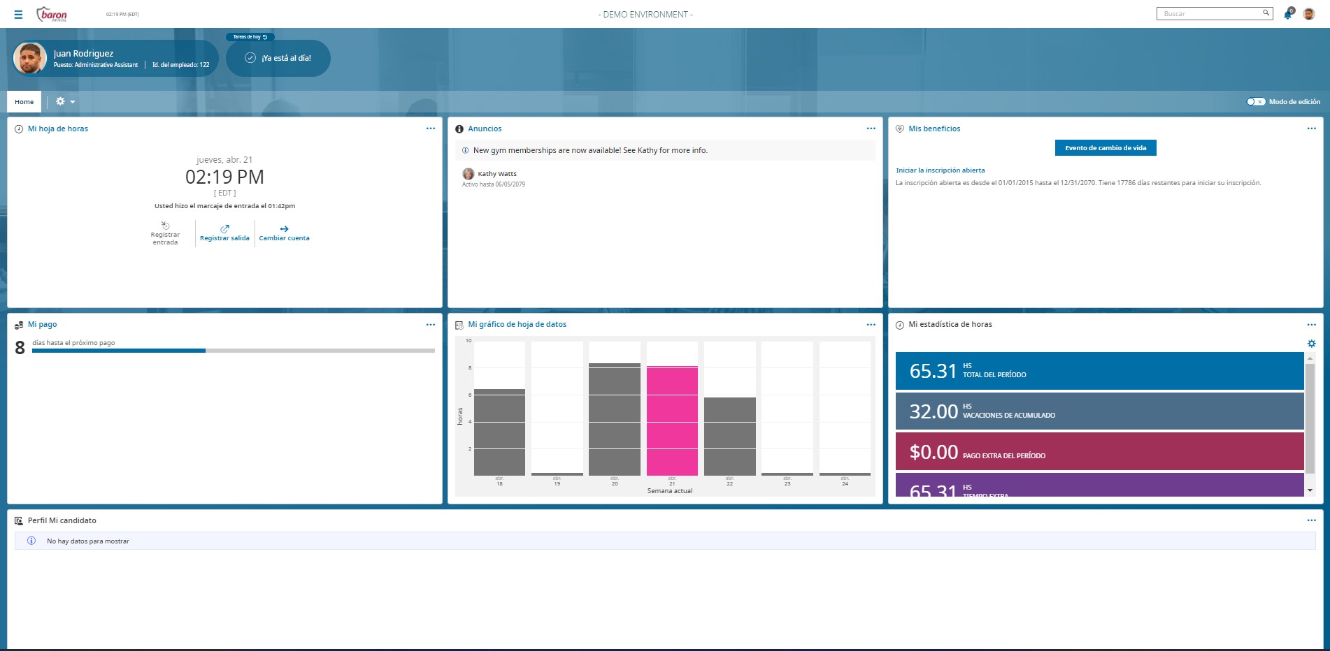This screenshot has width=1330, height=651.
Task: Open the Mi hoja de horas options menu
Action: point(431,129)
